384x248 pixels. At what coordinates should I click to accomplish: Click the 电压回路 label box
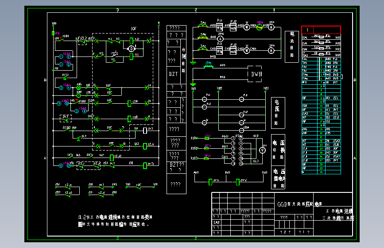(278, 113)
